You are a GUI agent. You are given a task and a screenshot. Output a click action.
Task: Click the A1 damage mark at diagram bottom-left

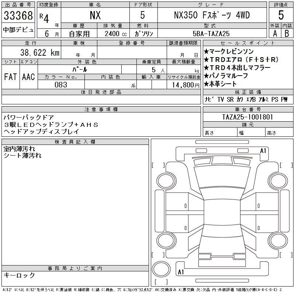click(181, 272)
